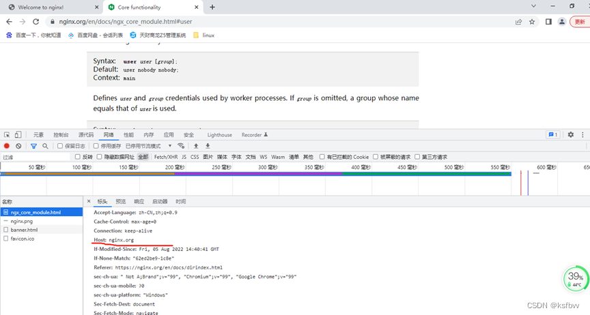Bookmark this page with the star icon
590x315 pixels.
(532, 22)
